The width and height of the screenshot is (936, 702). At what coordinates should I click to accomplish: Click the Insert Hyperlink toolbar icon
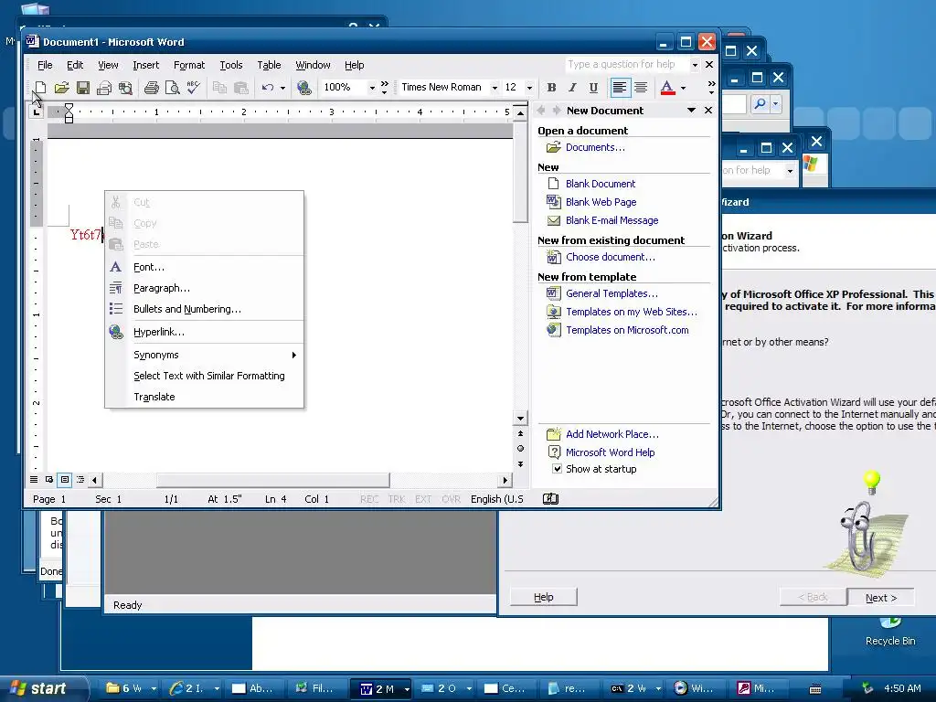(303, 88)
